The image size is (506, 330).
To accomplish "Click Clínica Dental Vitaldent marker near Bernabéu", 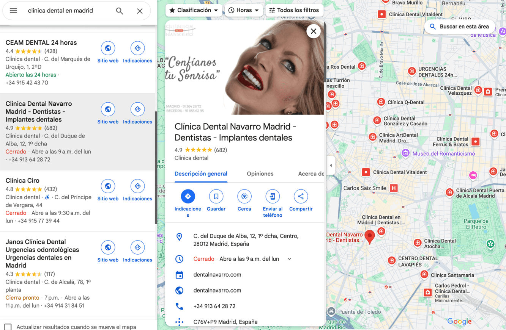I will pos(381,14).
